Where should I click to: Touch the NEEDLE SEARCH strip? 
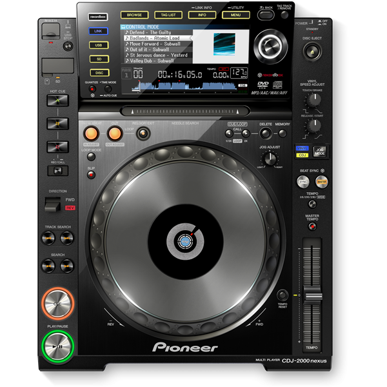click(x=185, y=112)
